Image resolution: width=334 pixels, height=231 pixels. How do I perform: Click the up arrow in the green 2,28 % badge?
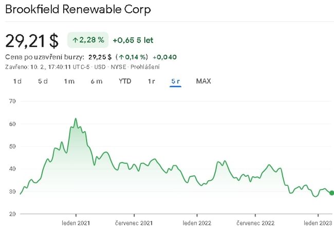(75, 40)
